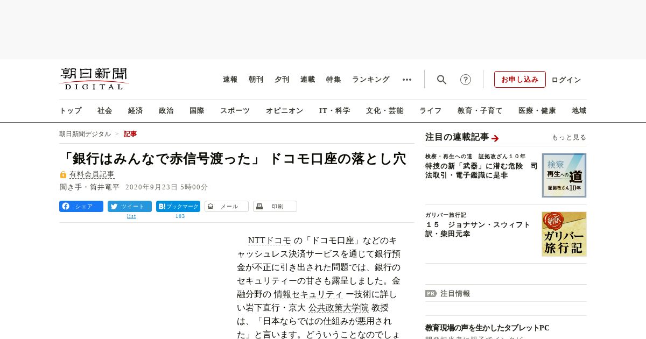Viewport: 646px width, 339px height.
Task: Open 連載 menu item
Action: tap(308, 80)
